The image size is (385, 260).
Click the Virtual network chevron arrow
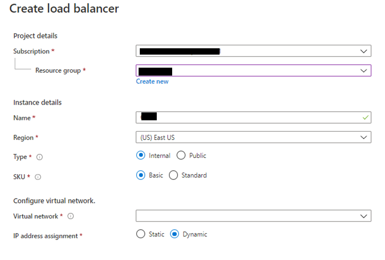coord(364,216)
